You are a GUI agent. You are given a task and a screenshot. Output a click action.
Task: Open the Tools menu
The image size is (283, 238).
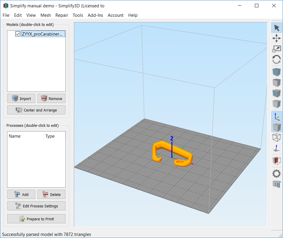point(78,15)
